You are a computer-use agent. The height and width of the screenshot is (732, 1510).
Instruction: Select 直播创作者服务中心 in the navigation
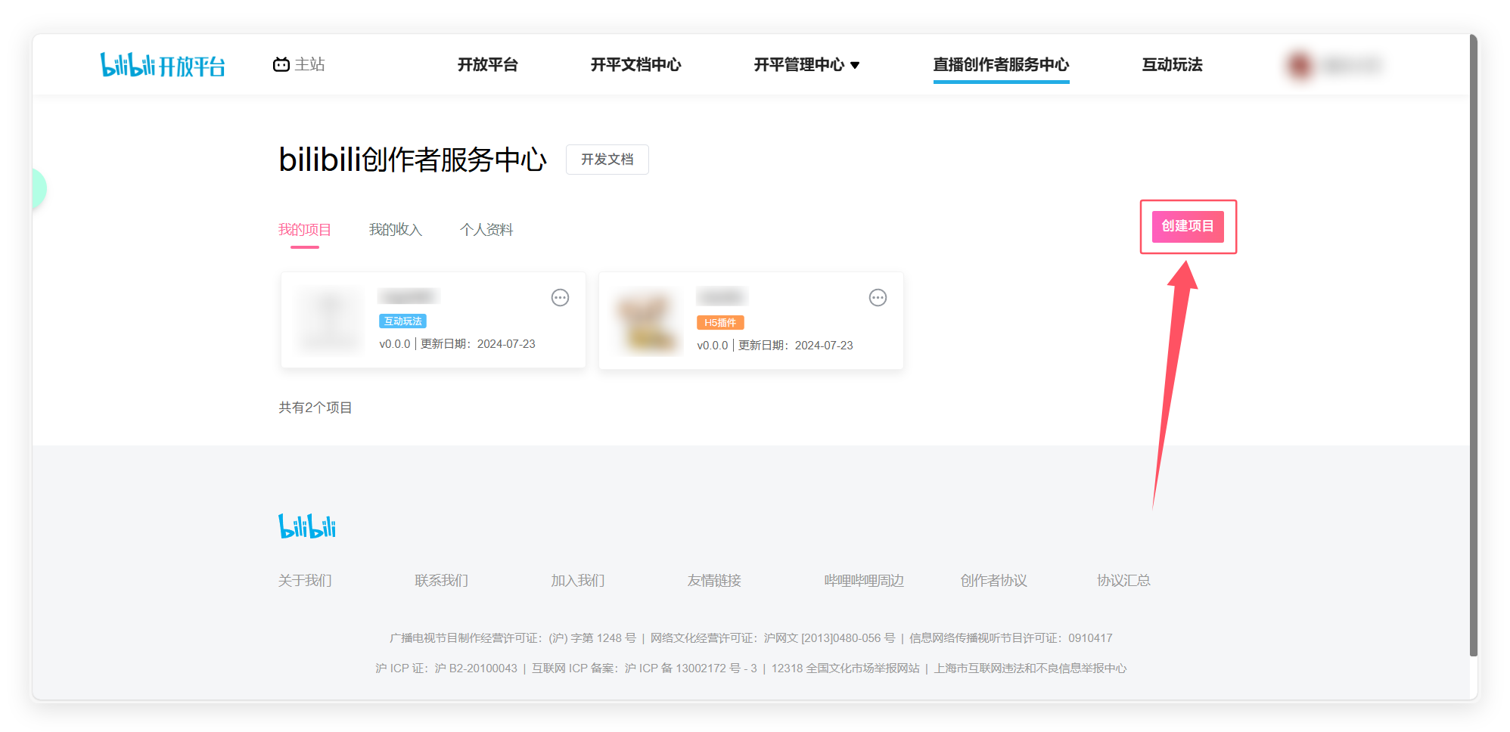(1001, 64)
